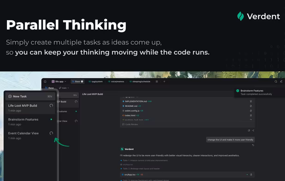Switch to the rpg/system tab

(95, 82)
